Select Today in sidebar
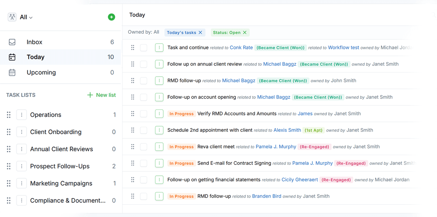Image resolution: width=437 pixels, height=217 pixels. (x=61, y=57)
